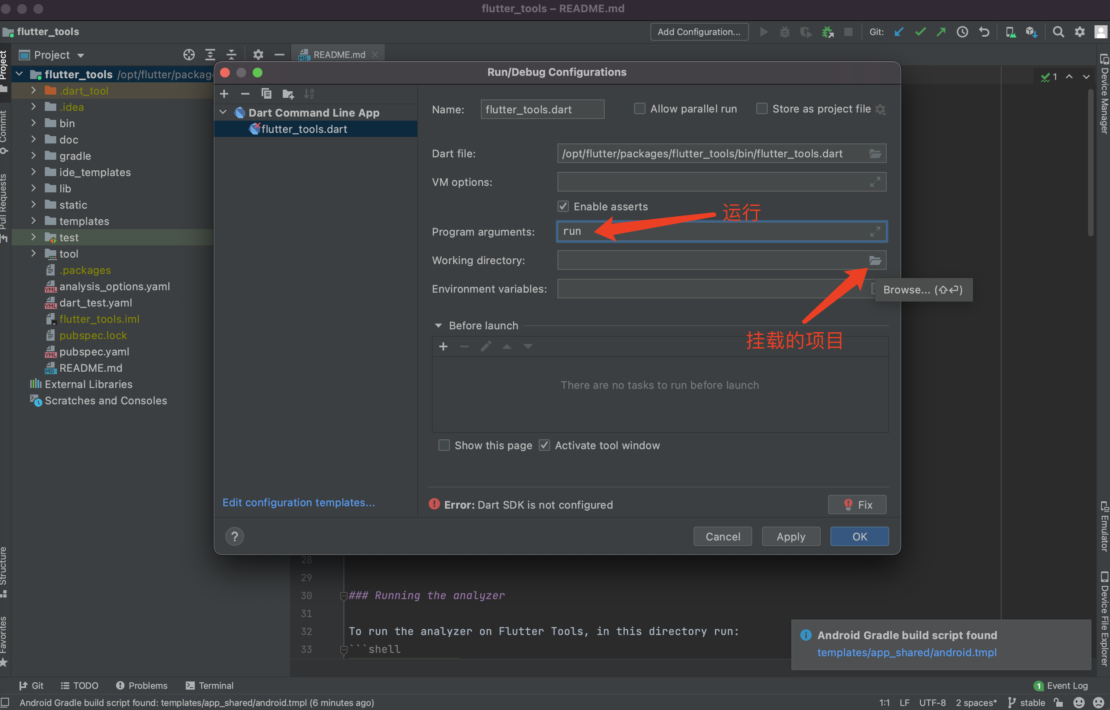Remove the selected configuration with minus icon
Screen dimensions: 1110x710
[x=245, y=94]
